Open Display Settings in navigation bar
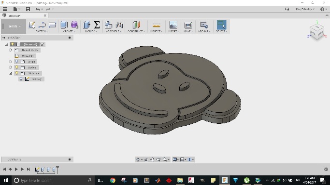330x185 pixels. (175, 159)
